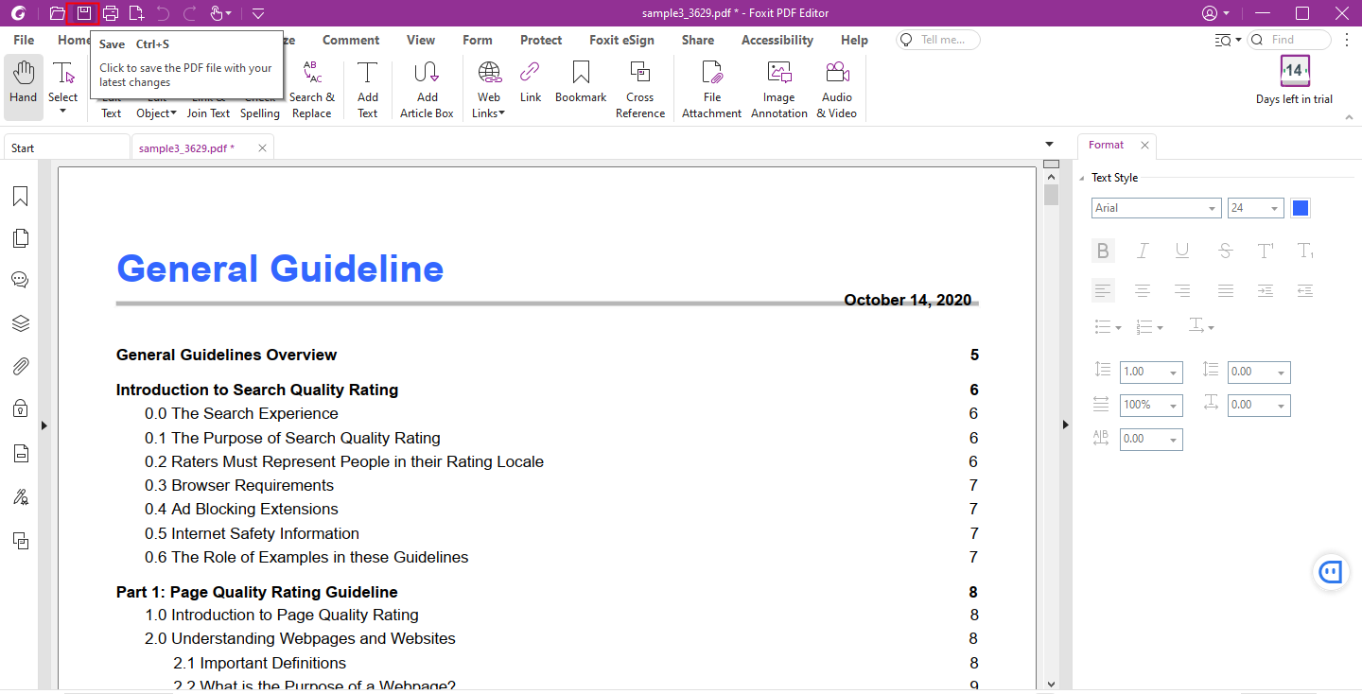Open the Customize Quick Access Toolbar dropdown
1362x694 pixels.
(x=258, y=13)
